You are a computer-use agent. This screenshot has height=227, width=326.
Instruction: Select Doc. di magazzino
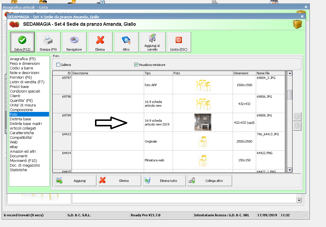25,165
